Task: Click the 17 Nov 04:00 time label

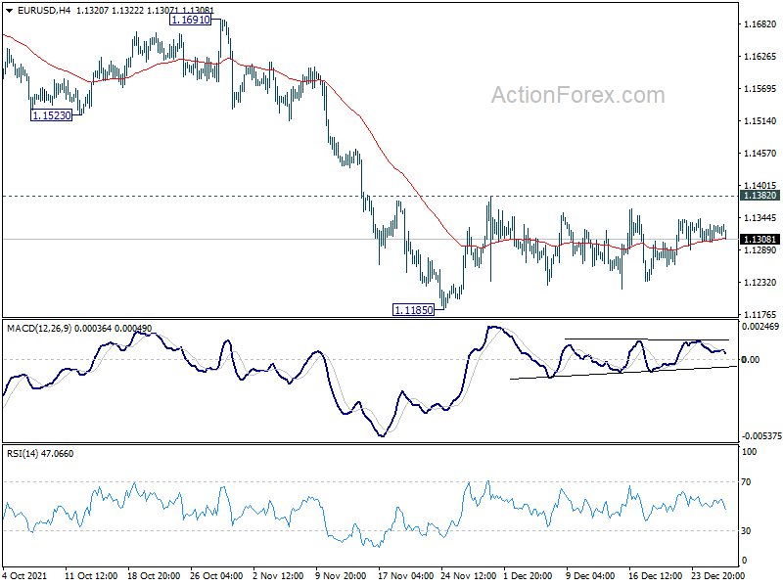Action: [406, 575]
